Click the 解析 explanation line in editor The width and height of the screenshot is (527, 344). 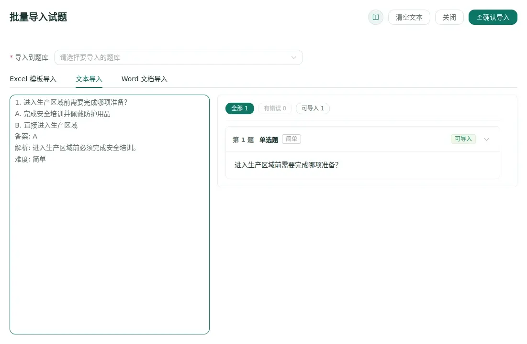76,148
